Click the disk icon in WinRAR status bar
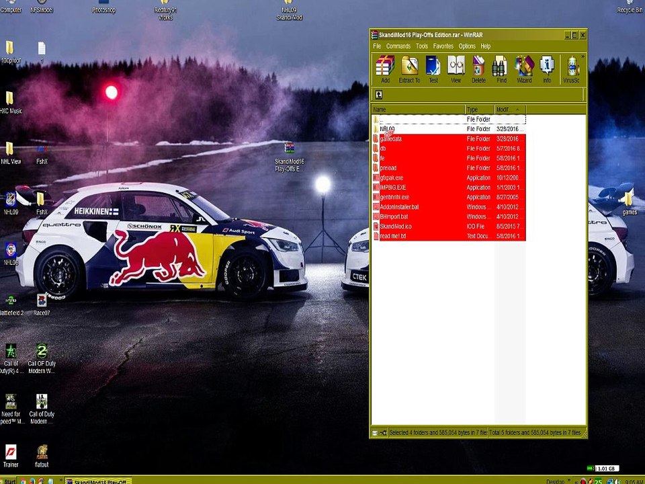The height and width of the screenshot is (484, 645). point(375,433)
